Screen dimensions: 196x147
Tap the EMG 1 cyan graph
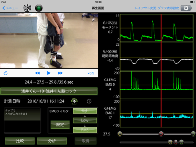coord(157,113)
